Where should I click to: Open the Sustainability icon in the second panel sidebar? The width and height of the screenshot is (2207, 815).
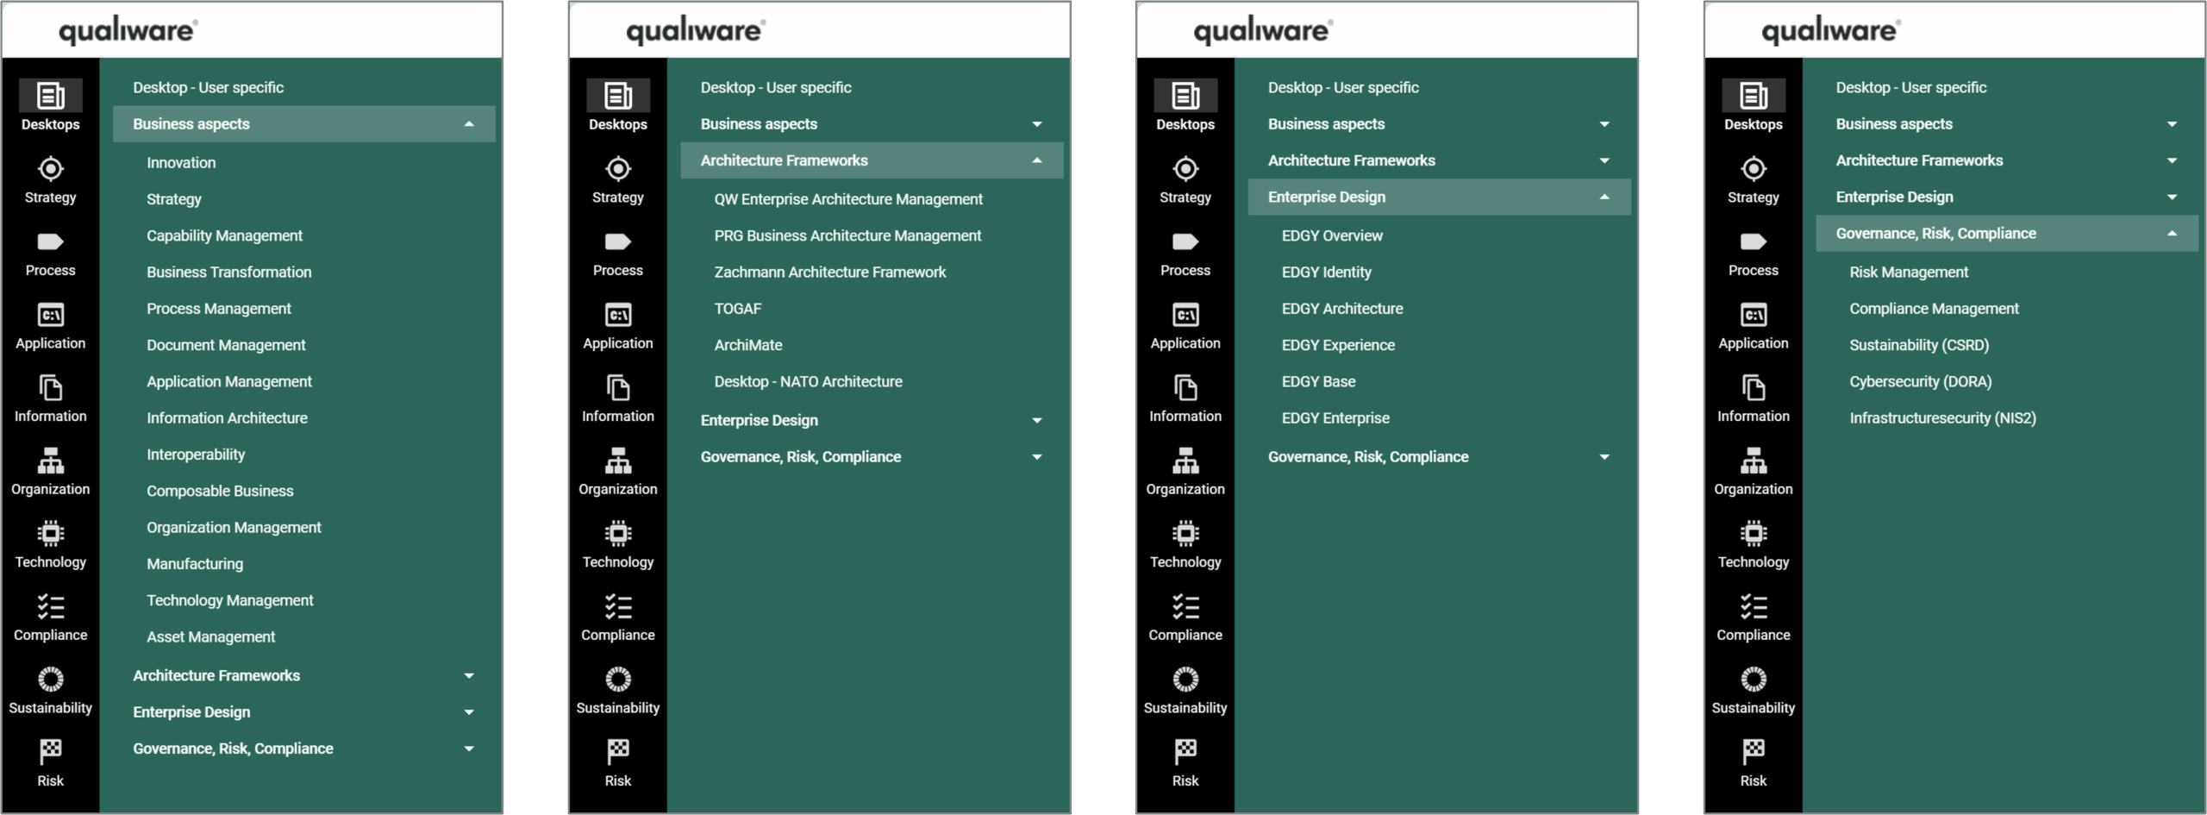click(x=618, y=680)
